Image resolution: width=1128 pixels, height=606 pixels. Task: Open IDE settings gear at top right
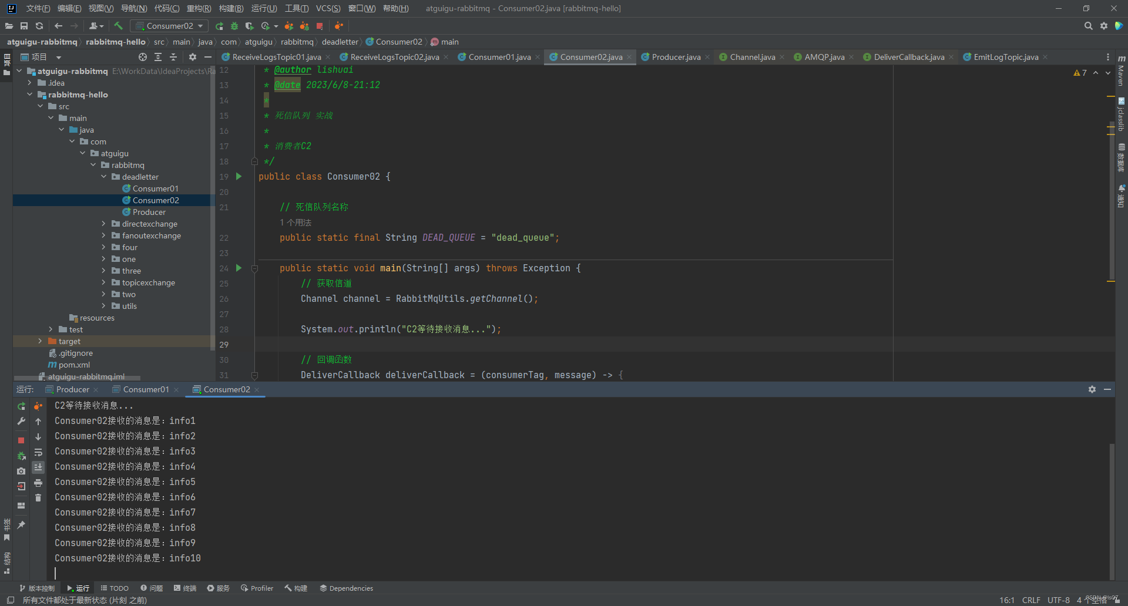pyautogui.click(x=1104, y=26)
